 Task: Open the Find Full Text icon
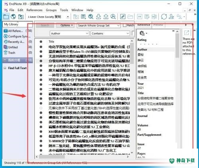point(113,17)
